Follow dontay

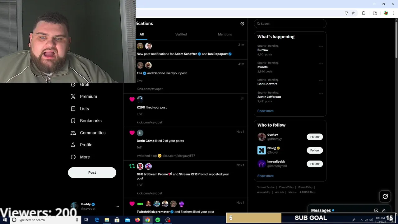point(315,137)
